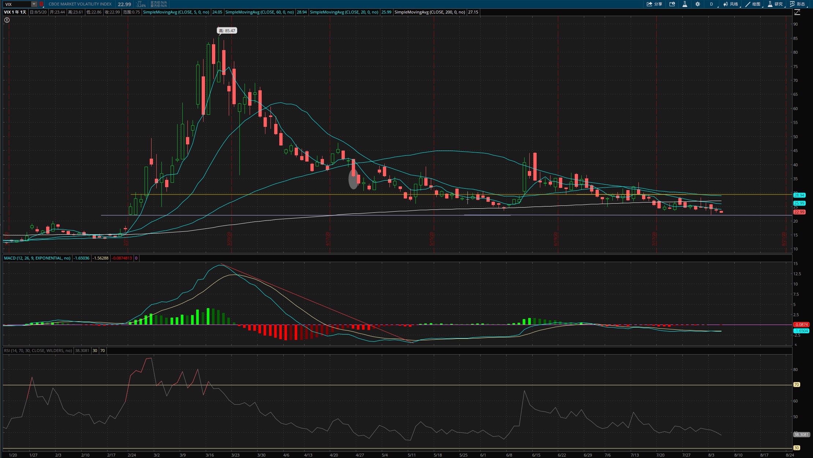This screenshot has width=813, height=458.
Task: Click the 28.94 price axis bubble
Action: pos(799,195)
